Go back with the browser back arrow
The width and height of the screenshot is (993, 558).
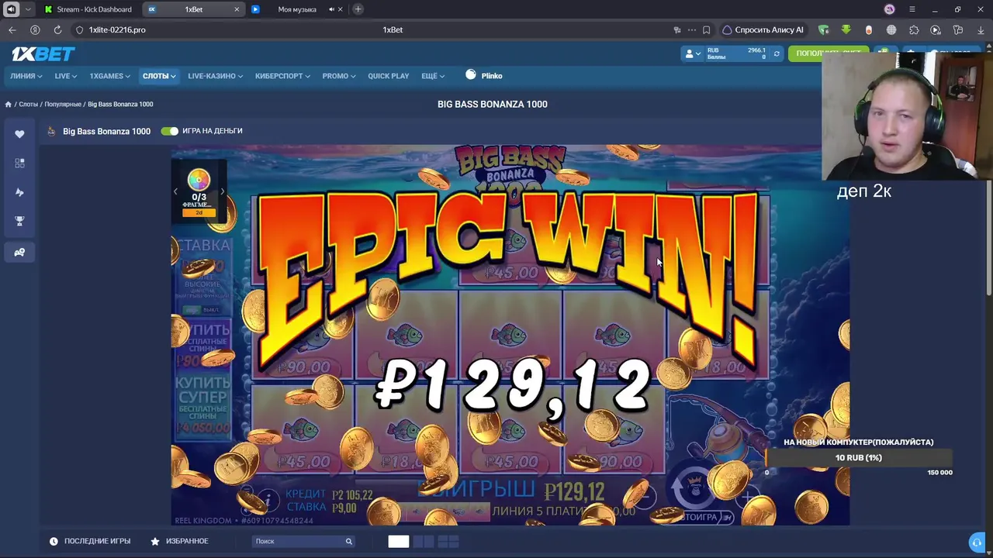tap(12, 29)
